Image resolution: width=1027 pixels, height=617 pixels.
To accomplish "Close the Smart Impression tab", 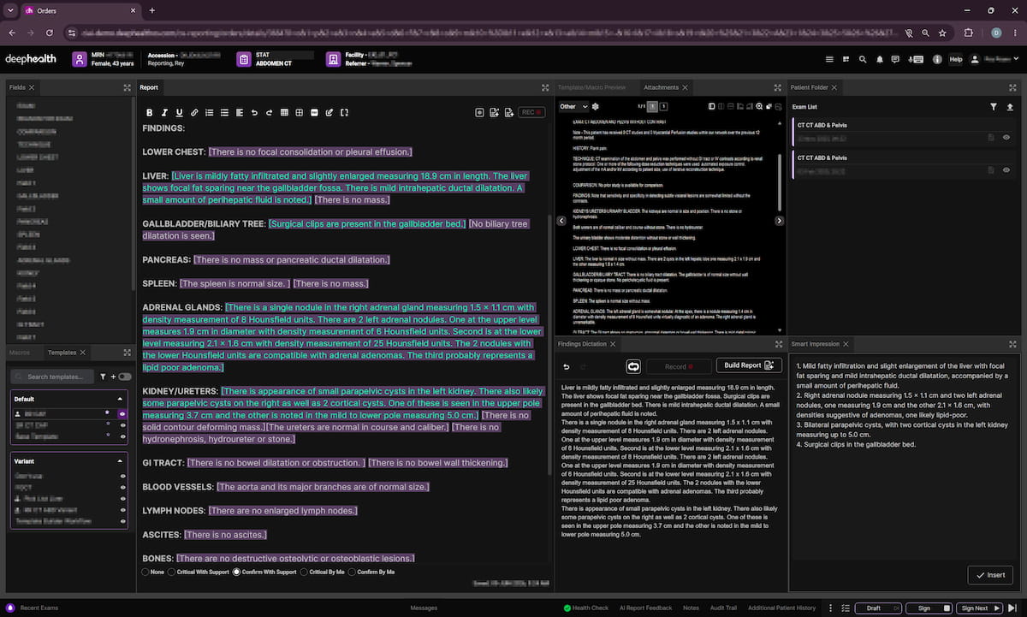I will click(x=846, y=344).
